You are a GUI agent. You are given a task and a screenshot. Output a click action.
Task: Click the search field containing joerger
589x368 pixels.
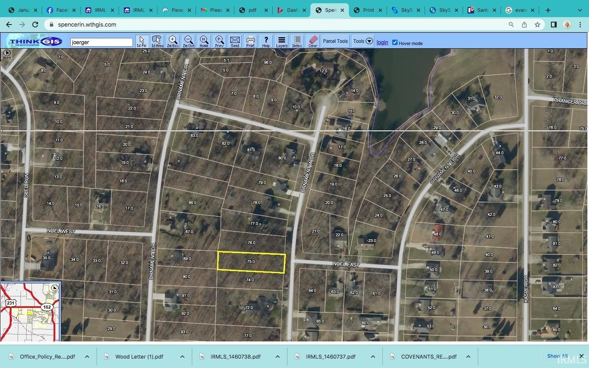tap(101, 42)
